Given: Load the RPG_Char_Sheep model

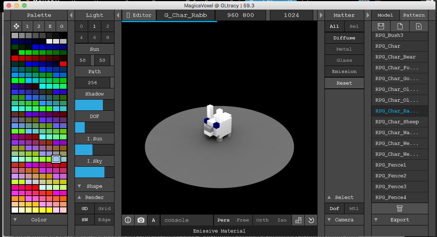Looking at the screenshot, I should [x=399, y=122].
